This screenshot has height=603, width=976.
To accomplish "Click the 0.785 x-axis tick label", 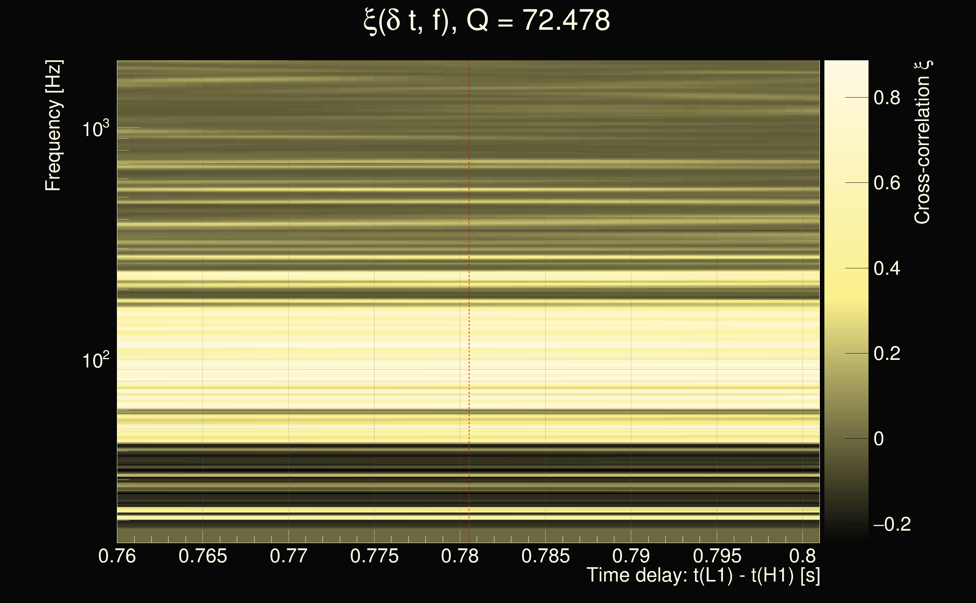I will 545,556.
